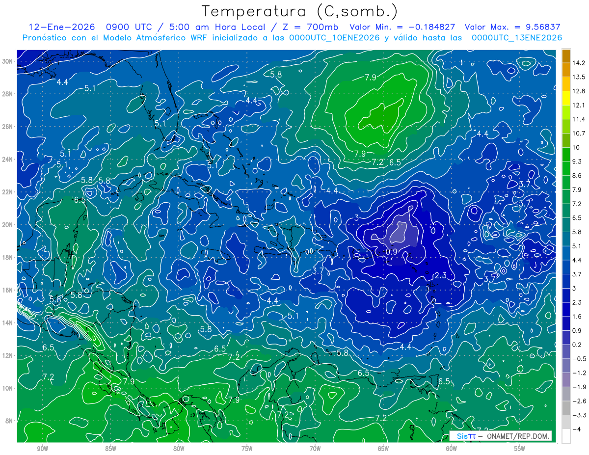This screenshot has width=589, height=455.
Task: Pick the light green band between 10.7 and 11.4
Action: [566, 126]
